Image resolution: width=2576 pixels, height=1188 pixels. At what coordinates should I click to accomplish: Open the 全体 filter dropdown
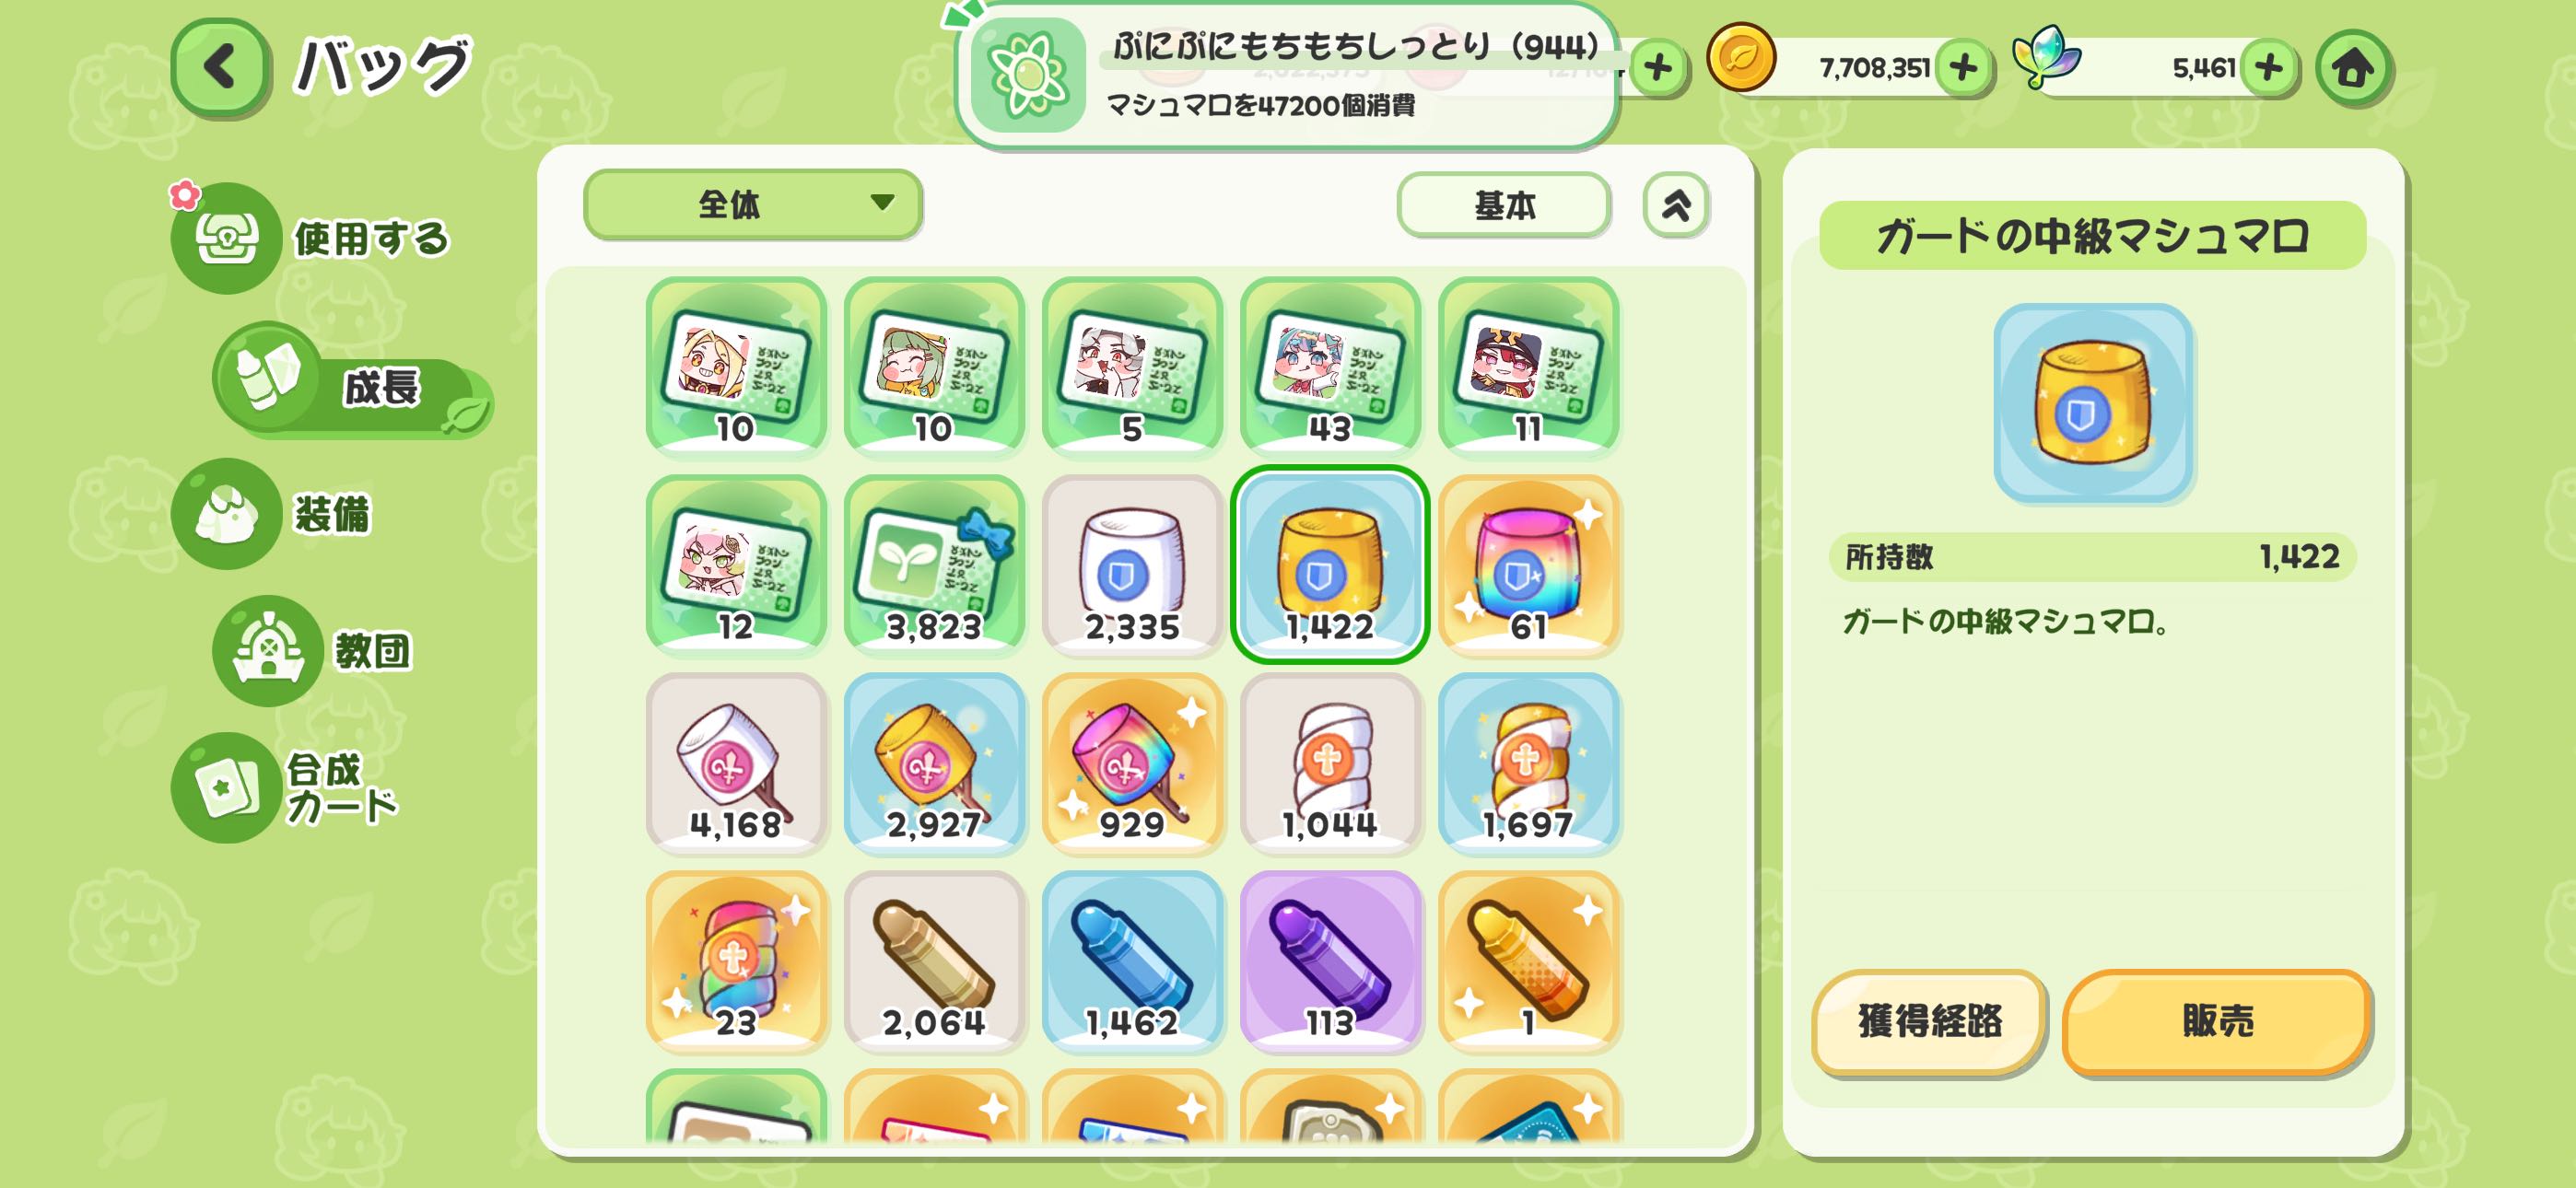752,205
